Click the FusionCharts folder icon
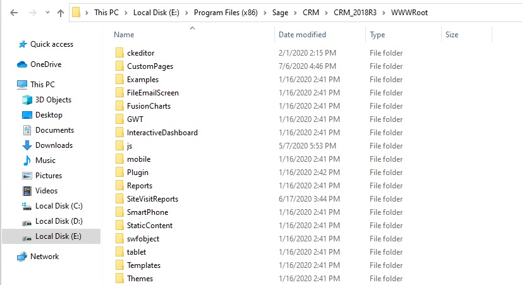The height and width of the screenshot is (285, 522). (119, 106)
